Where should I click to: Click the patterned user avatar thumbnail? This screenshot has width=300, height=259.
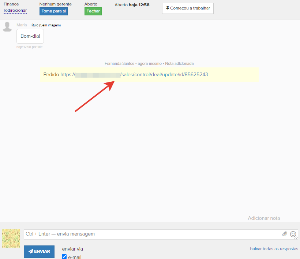click(x=11, y=238)
